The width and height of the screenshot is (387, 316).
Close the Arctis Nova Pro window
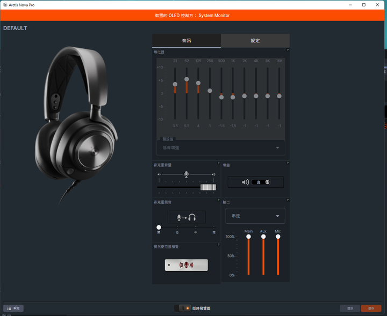[377, 5]
